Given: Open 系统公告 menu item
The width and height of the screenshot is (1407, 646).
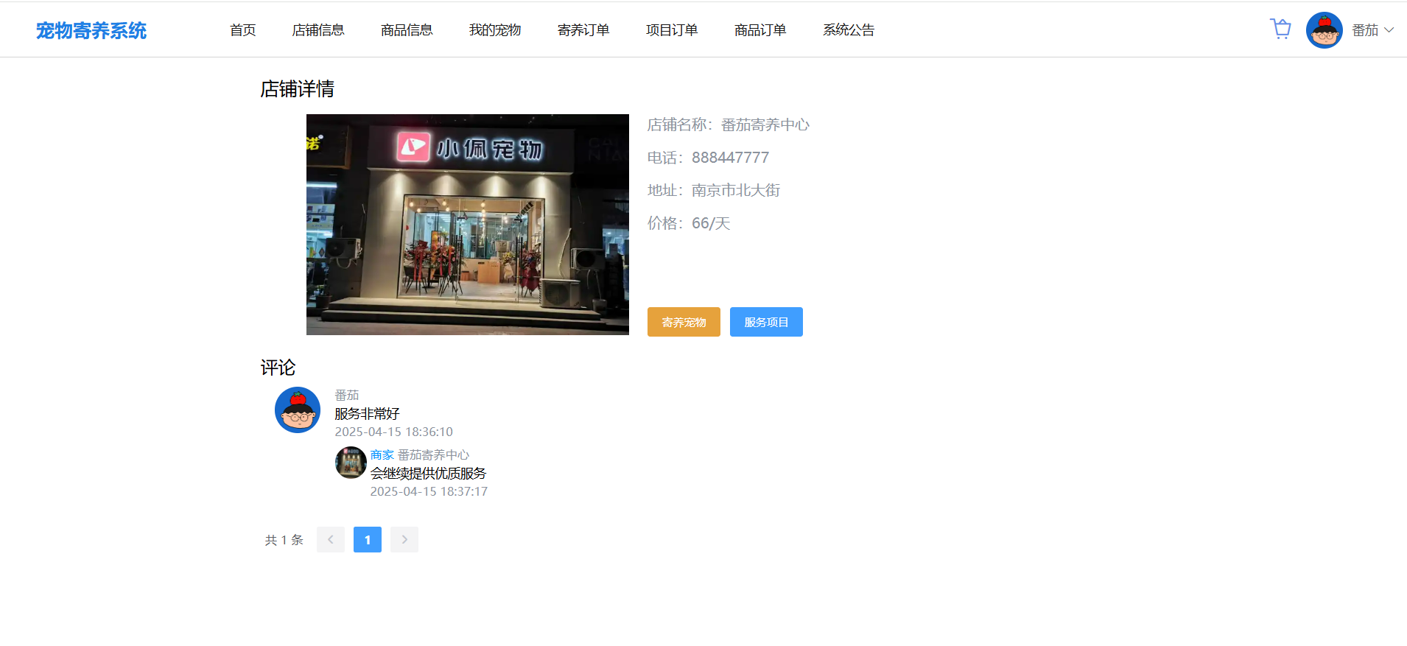Looking at the screenshot, I should pyautogui.click(x=849, y=30).
